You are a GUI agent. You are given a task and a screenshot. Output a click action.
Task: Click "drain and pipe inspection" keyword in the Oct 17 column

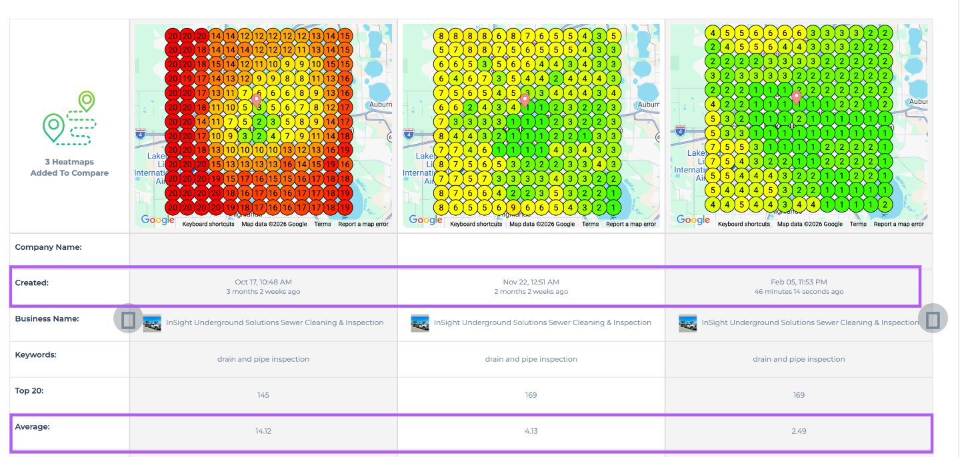263,359
